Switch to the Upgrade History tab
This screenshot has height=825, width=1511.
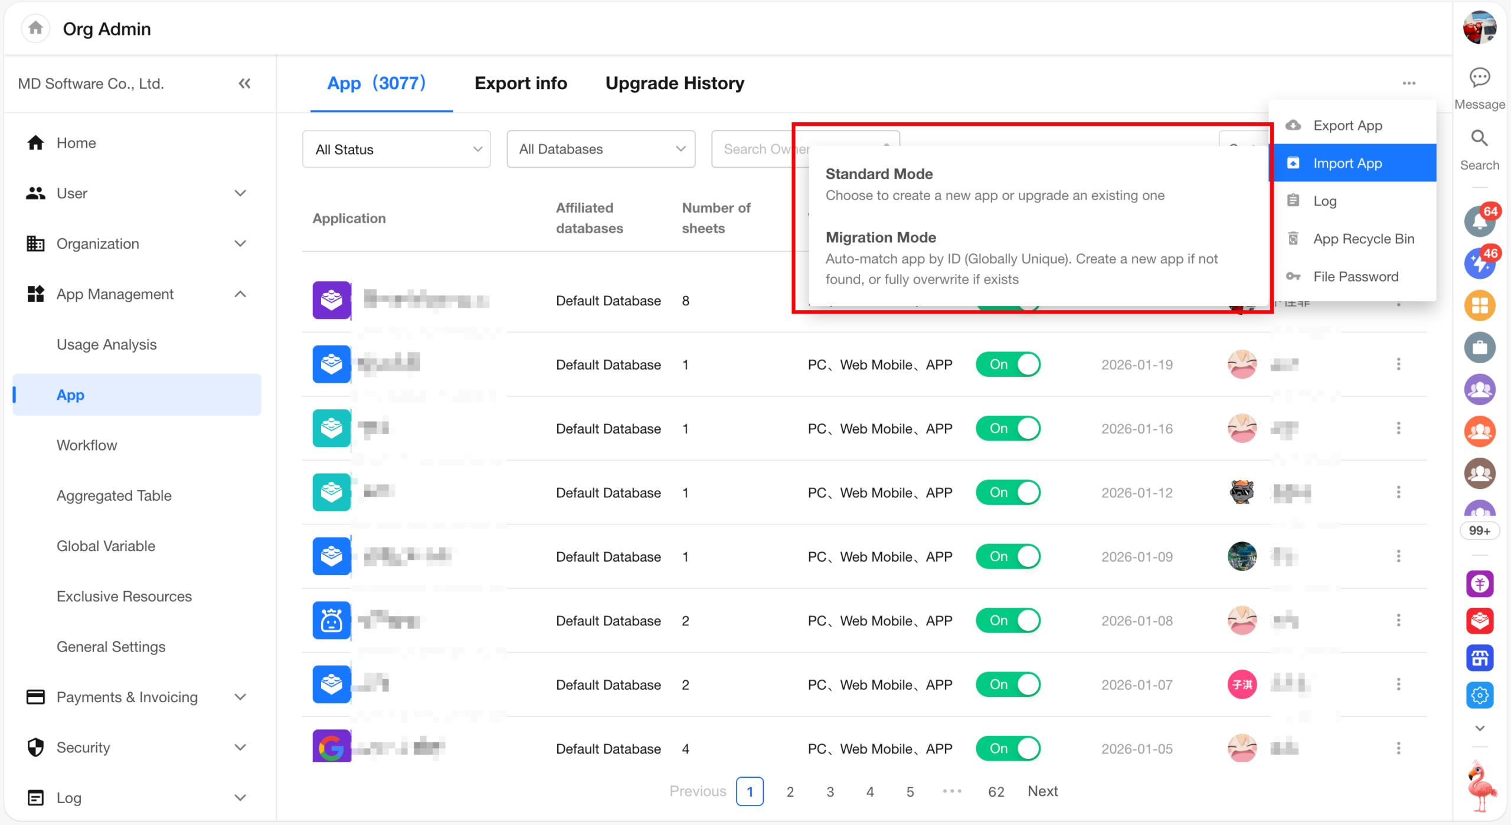click(x=674, y=83)
